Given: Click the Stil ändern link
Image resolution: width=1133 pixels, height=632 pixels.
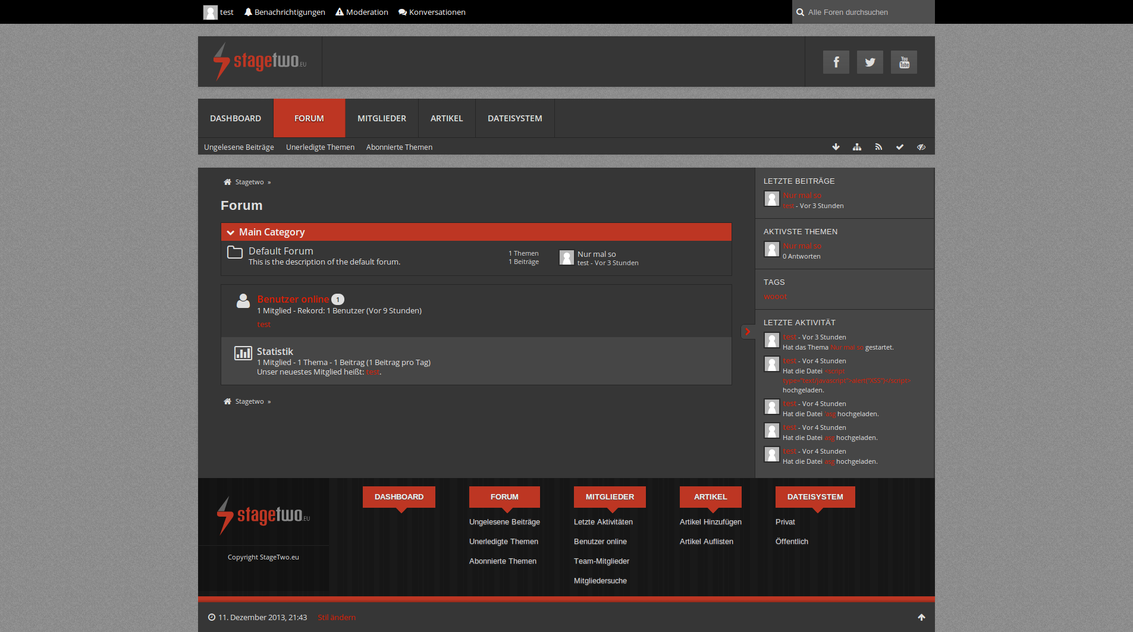Looking at the screenshot, I should pyautogui.click(x=337, y=617).
